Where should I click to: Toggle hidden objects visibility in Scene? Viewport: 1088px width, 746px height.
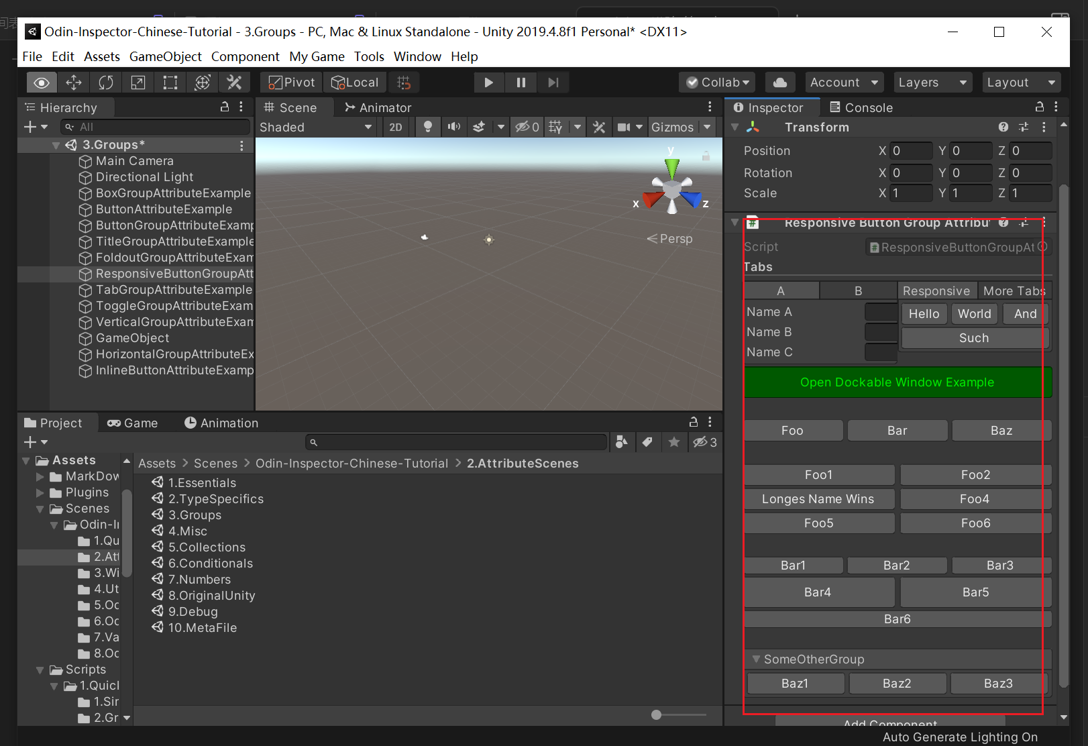point(527,127)
